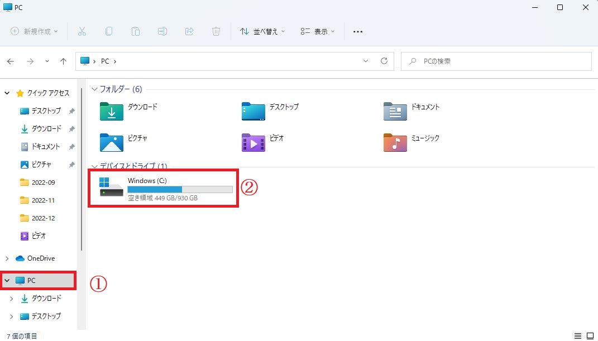598x341 pixels.
Task: Switch to details view at bottom right
Action: pos(579,336)
